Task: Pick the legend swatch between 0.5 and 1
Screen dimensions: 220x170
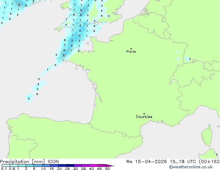Action: pyautogui.click(x=14, y=165)
